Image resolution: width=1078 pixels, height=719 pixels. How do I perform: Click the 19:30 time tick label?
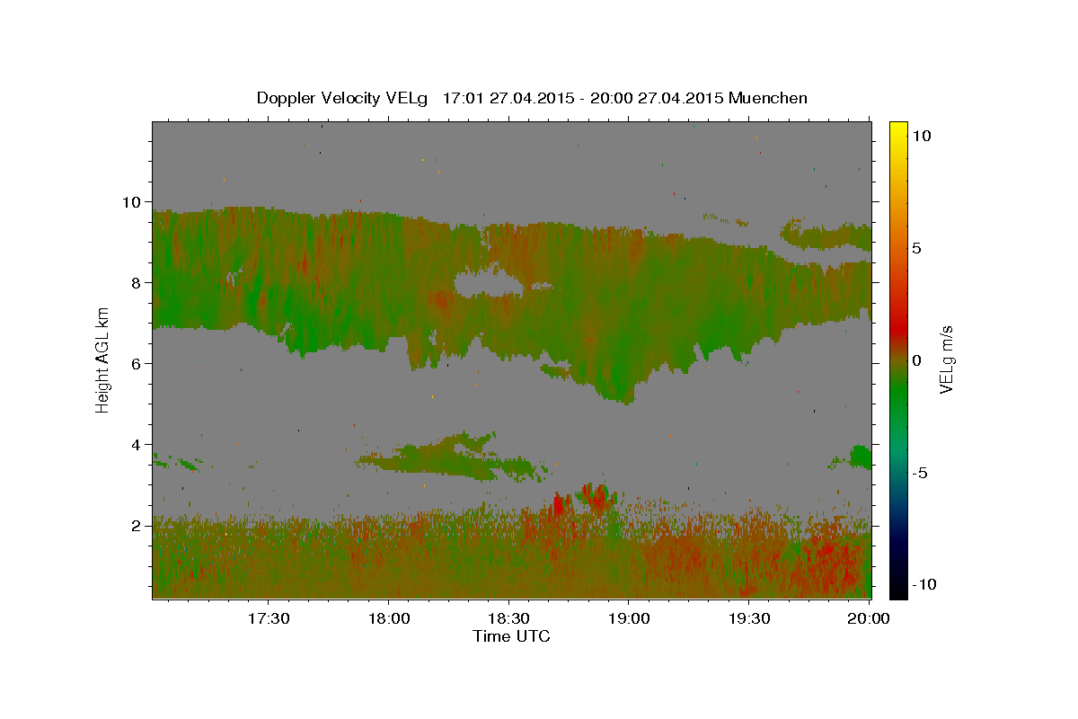tap(748, 619)
